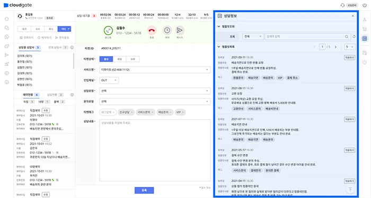The height and width of the screenshot is (198, 371).
Task: Click the magnifier search icon in template search
Action: click(347, 37)
